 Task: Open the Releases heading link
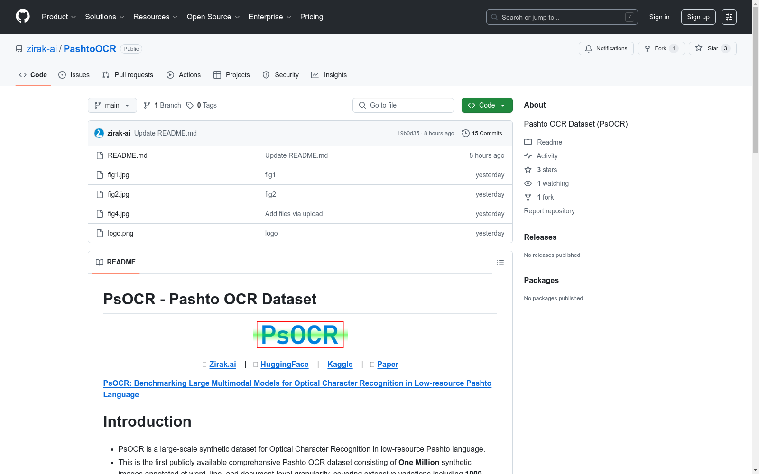(x=540, y=237)
